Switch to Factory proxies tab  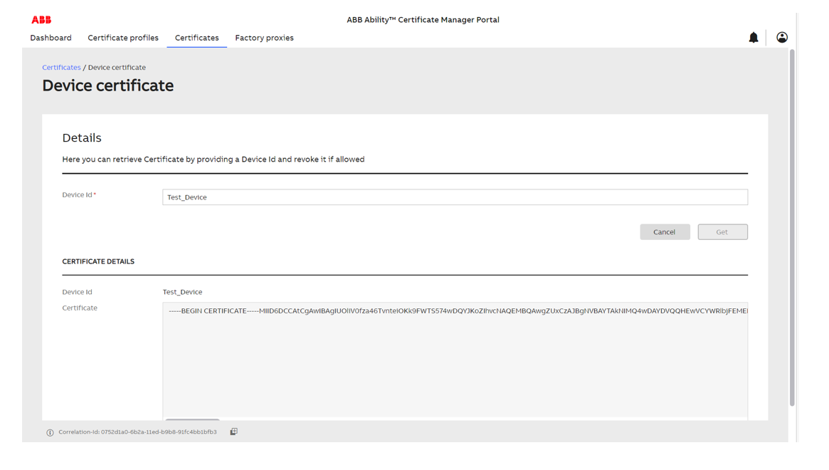point(264,38)
